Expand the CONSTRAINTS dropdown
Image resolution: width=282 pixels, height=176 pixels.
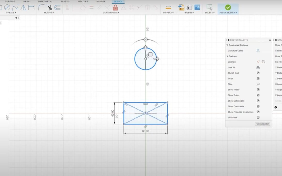pyautogui.click(x=111, y=13)
